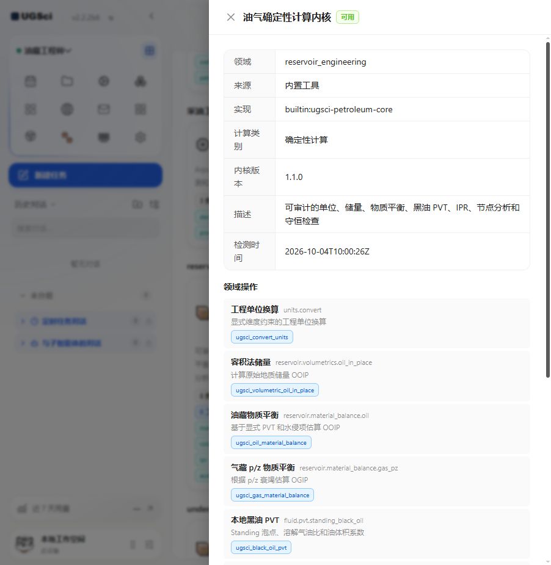Select the ugsci_volumetric_oil_in_place tool tag
Image resolution: width=551 pixels, height=565 pixels.
click(x=275, y=390)
